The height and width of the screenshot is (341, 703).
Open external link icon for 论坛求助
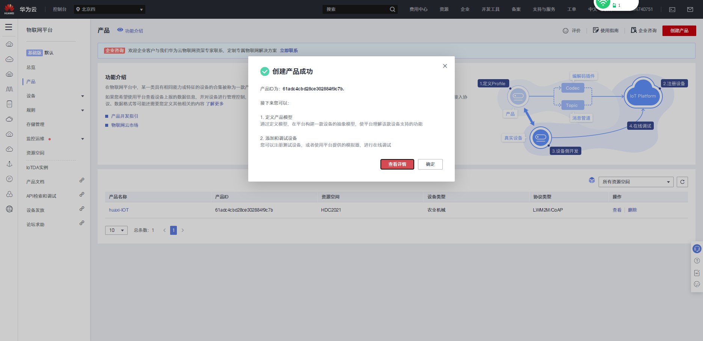click(x=82, y=223)
